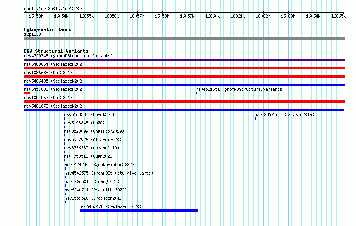Select the 12p12.3 band label
The image size is (356, 226).
coord(32,34)
